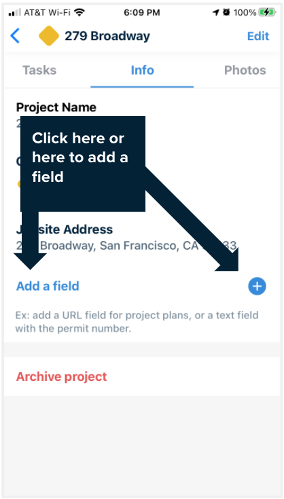Tap the battery indicator in status bar
The image size is (284, 499).
[x=266, y=13]
